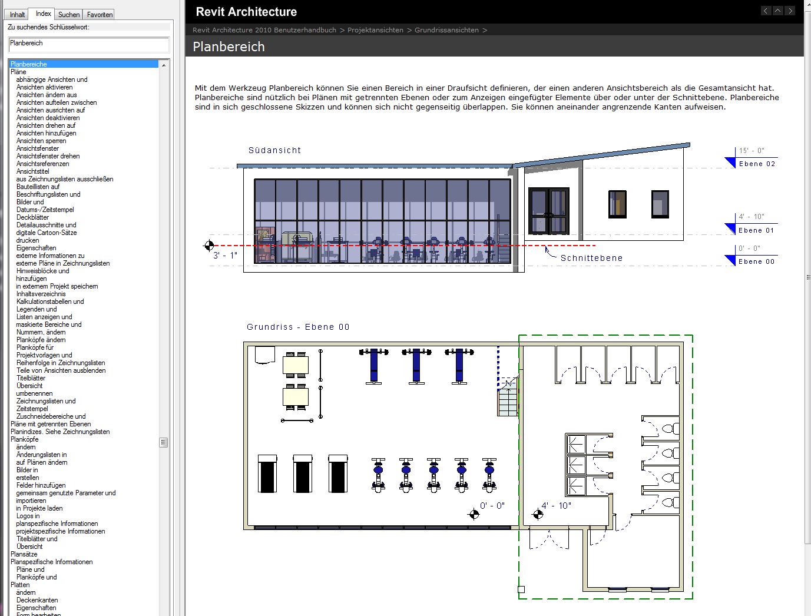The height and width of the screenshot is (616, 811).
Task: Select index entry externe Informationen zu
Action: pyautogui.click(x=50, y=256)
